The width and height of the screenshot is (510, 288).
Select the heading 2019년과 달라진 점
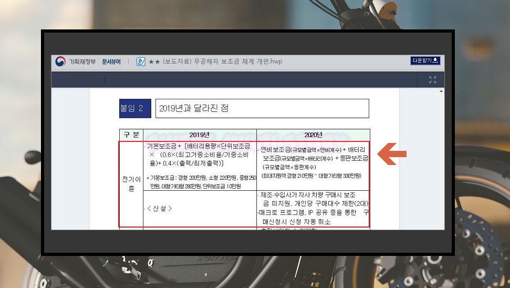click(194, 108)
